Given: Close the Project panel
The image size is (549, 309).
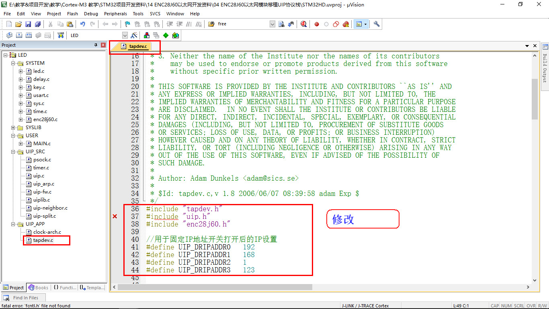Looking at the screenshot, I should [x=103, y=45].
